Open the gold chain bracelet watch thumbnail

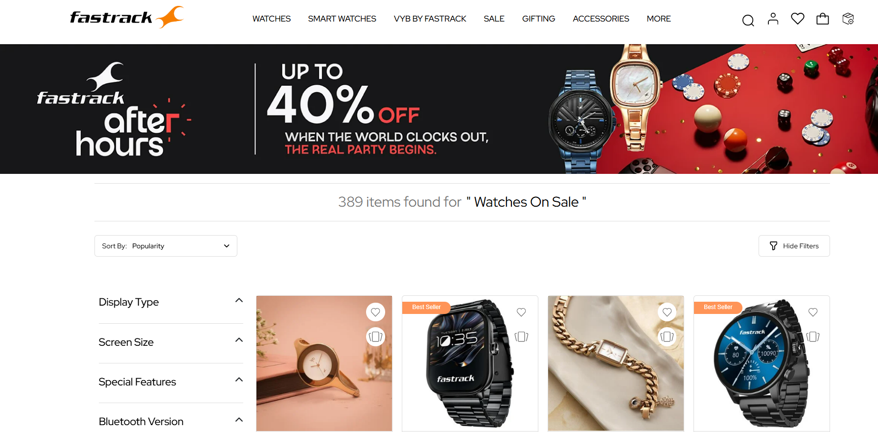(616, 363)
